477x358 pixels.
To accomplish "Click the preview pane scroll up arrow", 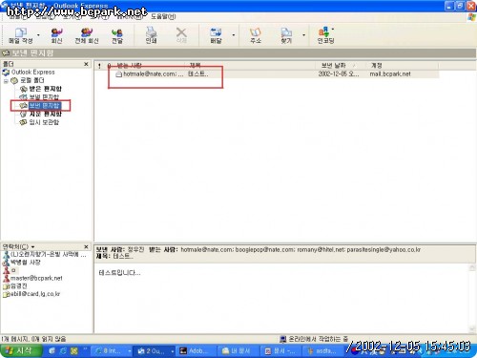I will [472, 267].
